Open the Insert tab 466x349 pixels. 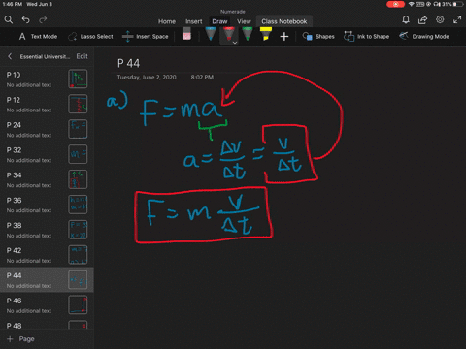point(194,21)
